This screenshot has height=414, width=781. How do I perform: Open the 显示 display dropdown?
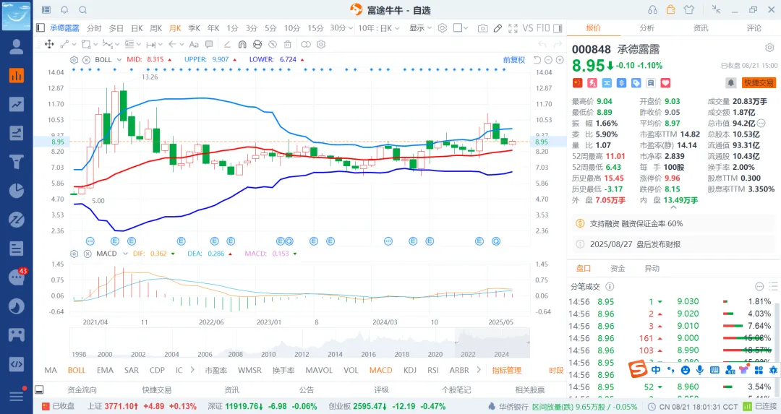pyautogui.click(x=420, y=28)
